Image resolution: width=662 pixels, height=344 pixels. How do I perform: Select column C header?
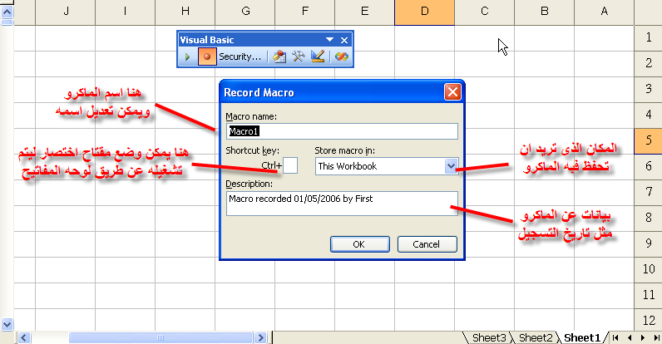(x=485, y=12)
